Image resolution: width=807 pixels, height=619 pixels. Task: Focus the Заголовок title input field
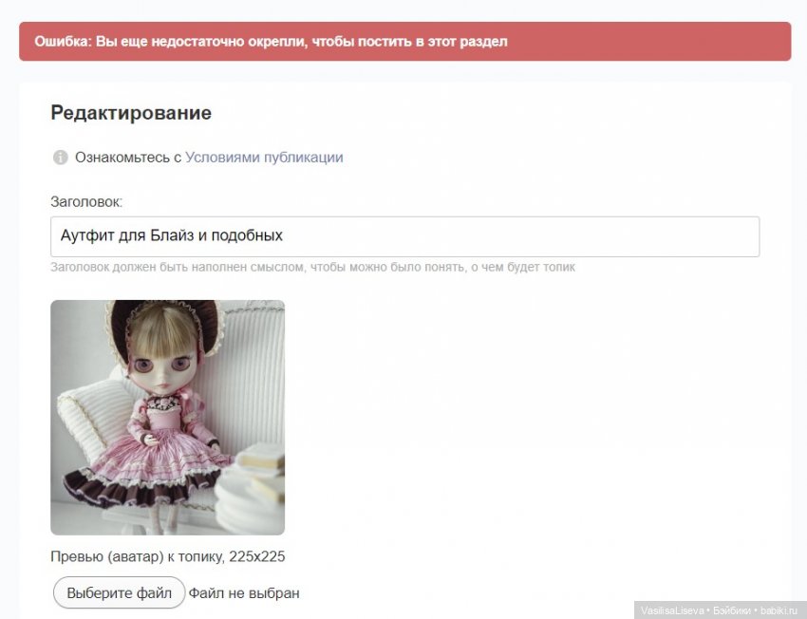click(x=405, y=236)
